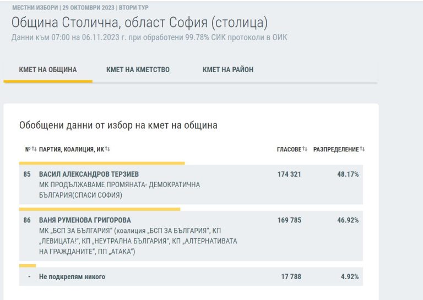
Task: Click the 174 321 votes value
Action: point(289,174)
